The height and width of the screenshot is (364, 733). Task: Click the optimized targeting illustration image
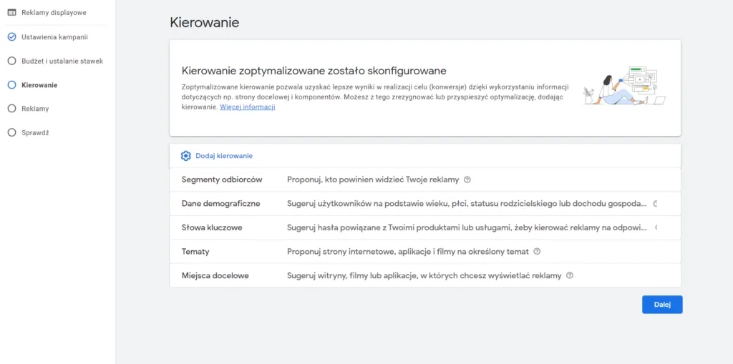[x=624, y=86]
